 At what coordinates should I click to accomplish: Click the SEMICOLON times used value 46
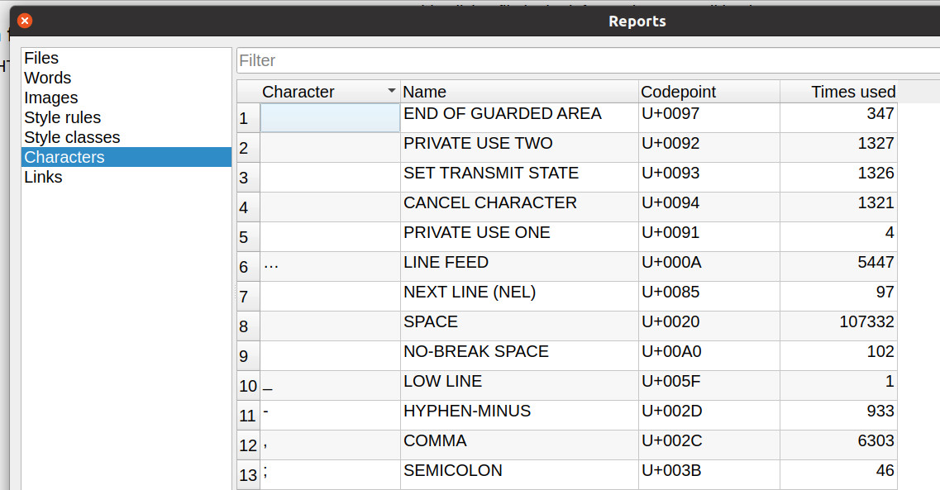(x=885, y=471)
